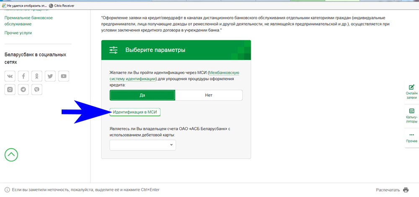Click the green scroll-to-top arrow circle
The height and width of the screenshot is (197, 419).
[x=11, y=155]
